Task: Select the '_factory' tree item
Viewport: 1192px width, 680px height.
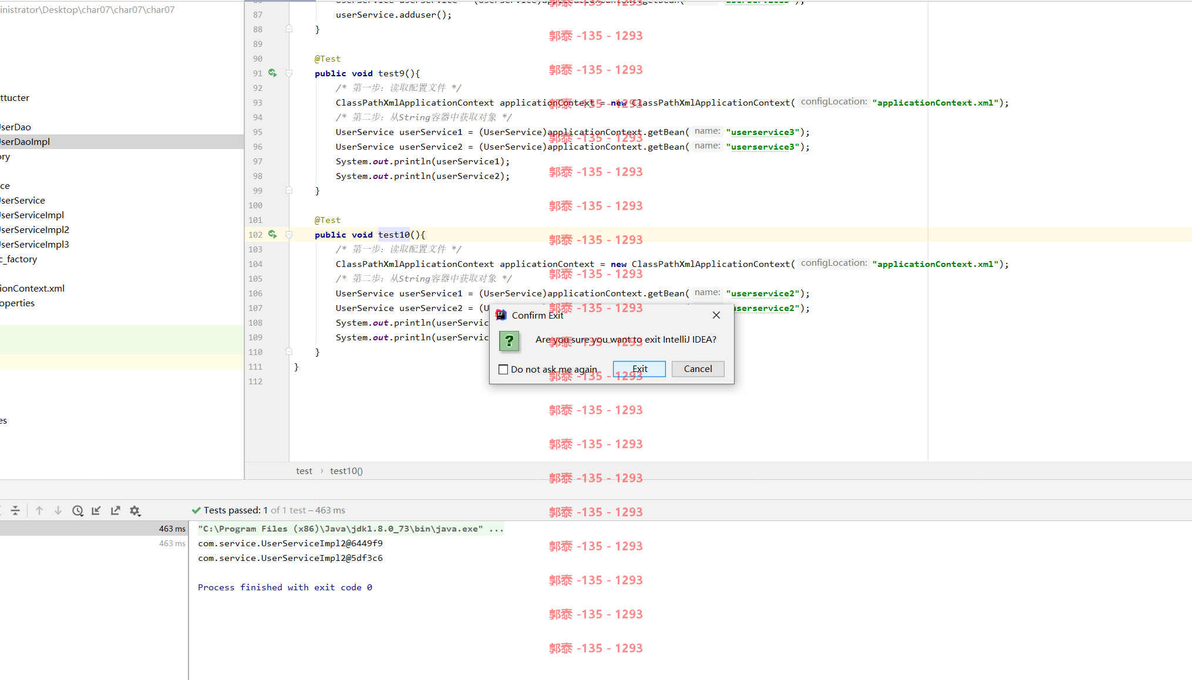Action: (18, 259)
